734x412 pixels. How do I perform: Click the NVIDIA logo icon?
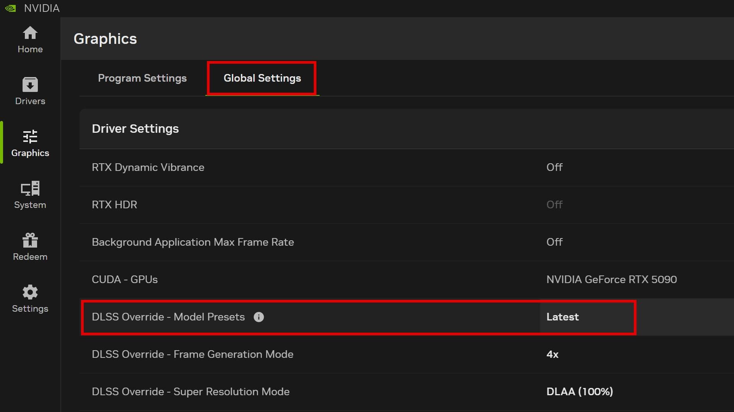coord(10,8)
